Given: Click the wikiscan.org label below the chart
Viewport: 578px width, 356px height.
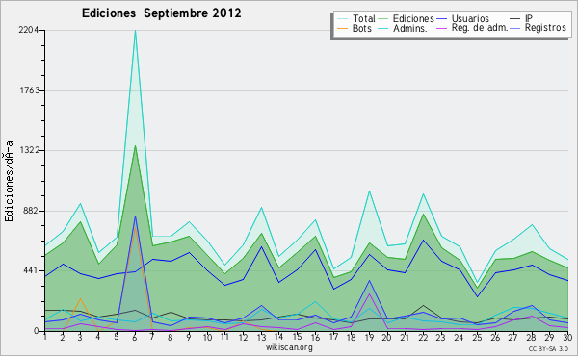Looking at the screenshot, I should 289,347.
